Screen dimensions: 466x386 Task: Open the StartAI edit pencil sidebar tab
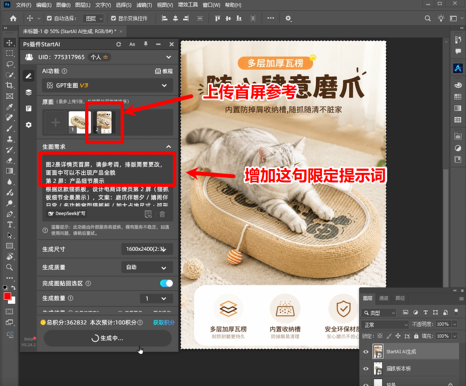coord(28,76)
